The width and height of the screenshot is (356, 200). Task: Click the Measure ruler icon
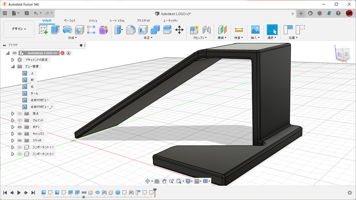239,30
